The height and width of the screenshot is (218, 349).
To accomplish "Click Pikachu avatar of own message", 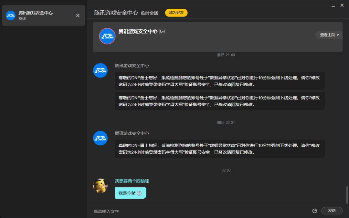I will tap(100, 186).
